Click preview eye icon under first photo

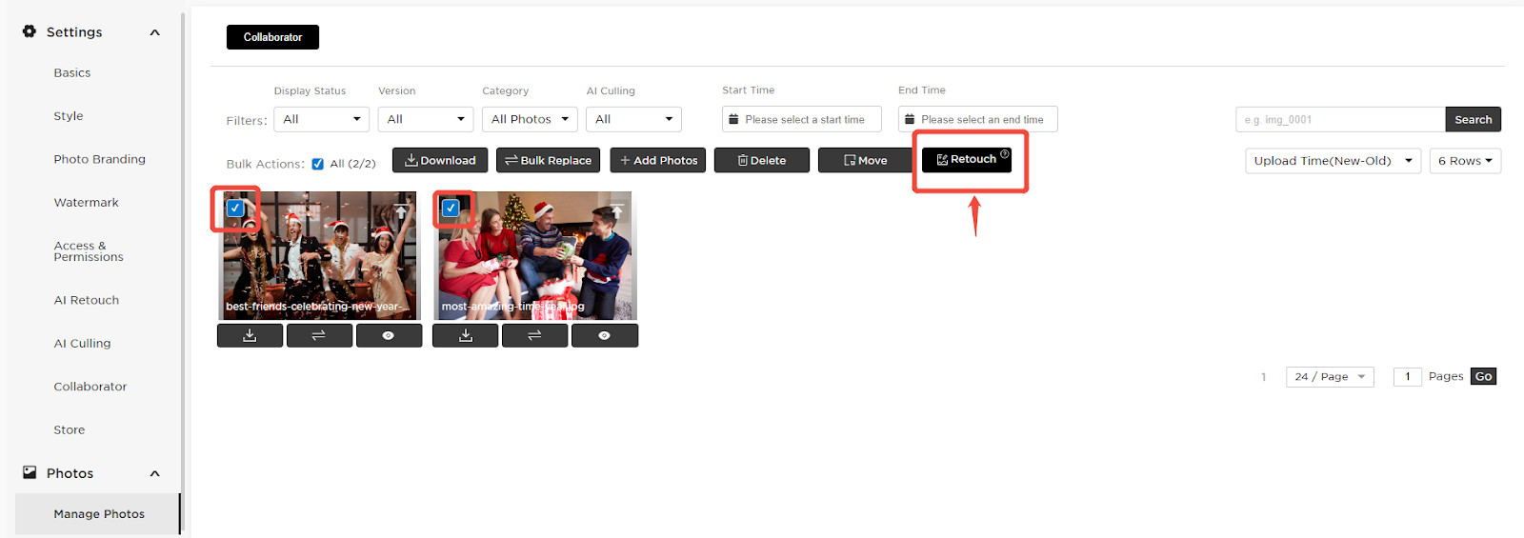389,335
